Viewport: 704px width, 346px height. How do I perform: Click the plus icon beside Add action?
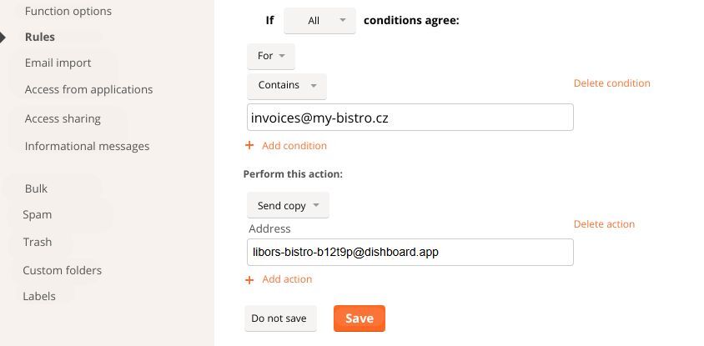(249, 280)
